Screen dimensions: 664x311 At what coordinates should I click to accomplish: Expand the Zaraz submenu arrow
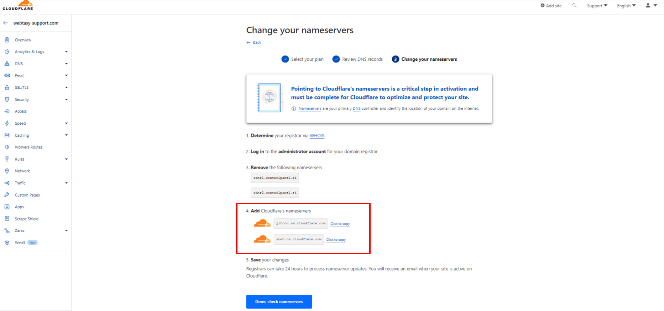(66, 231)
